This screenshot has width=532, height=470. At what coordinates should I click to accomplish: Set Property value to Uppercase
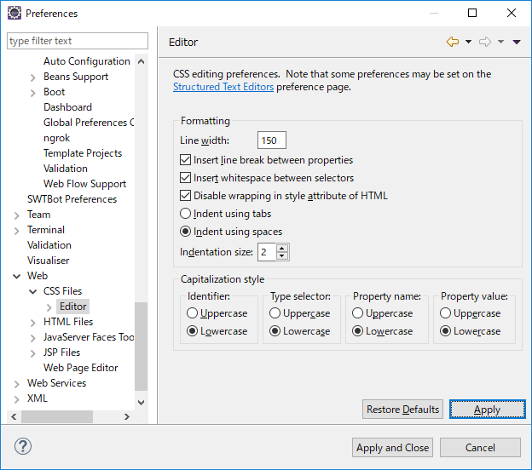pos(446,313)
